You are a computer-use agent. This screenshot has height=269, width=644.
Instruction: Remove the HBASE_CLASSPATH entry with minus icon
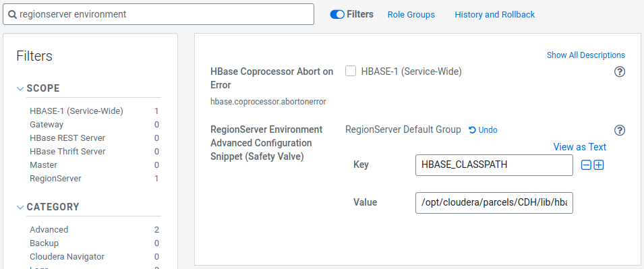(x=586, y=165)
